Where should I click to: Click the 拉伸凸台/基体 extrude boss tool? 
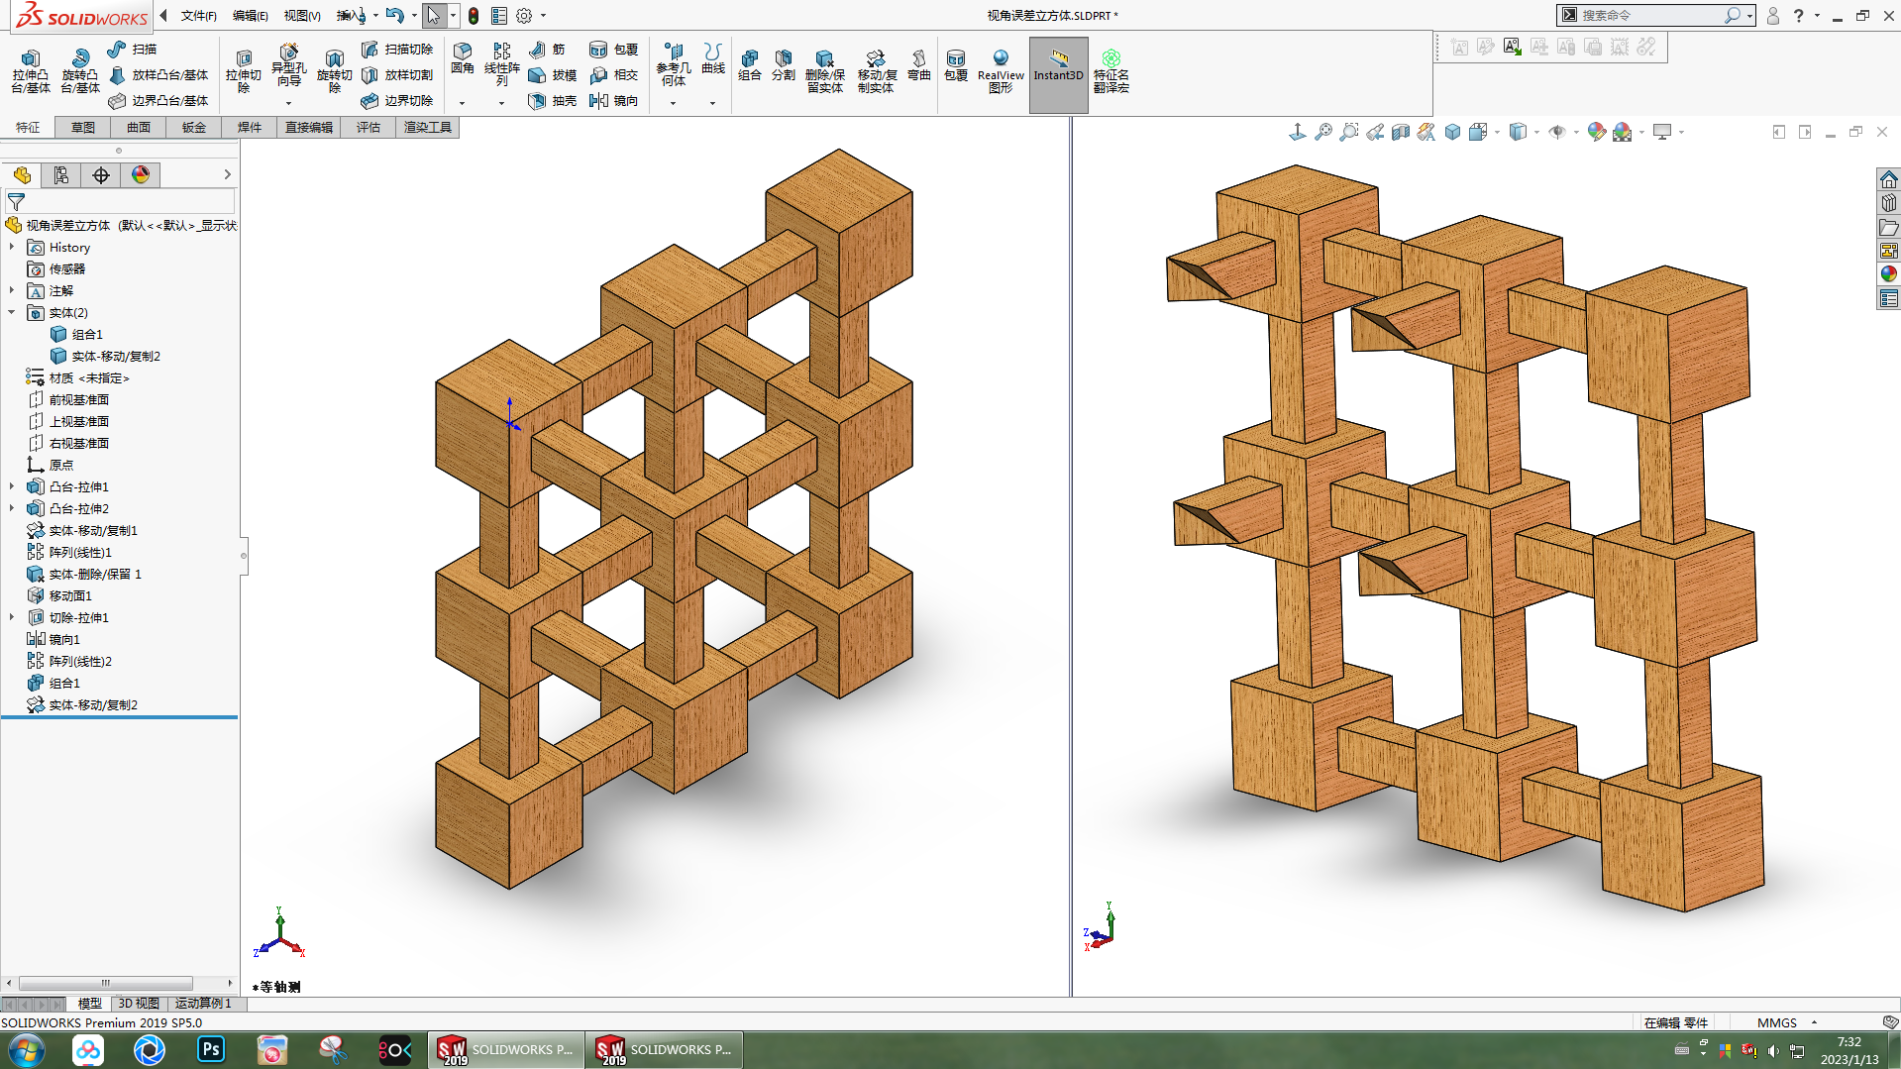click(x=31, y=70)
